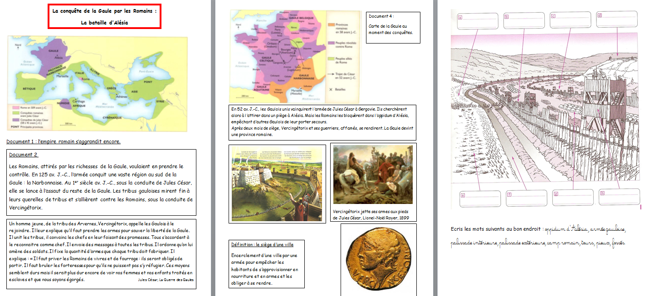
Task: Click the "Document 2" heading
Action: [24, 155]
